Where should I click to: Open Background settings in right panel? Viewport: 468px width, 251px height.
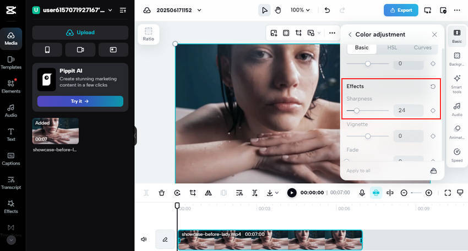tap(456, 59)
